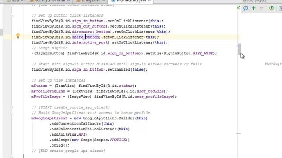Click the .build(); line

pos(59,145)
